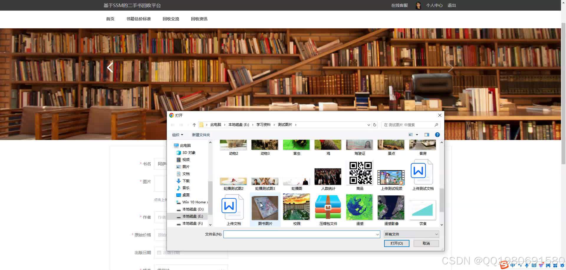This screenshot has height=270, width=566.
Task: Toggle the preview pane button
Action: [x=427, y=135]
